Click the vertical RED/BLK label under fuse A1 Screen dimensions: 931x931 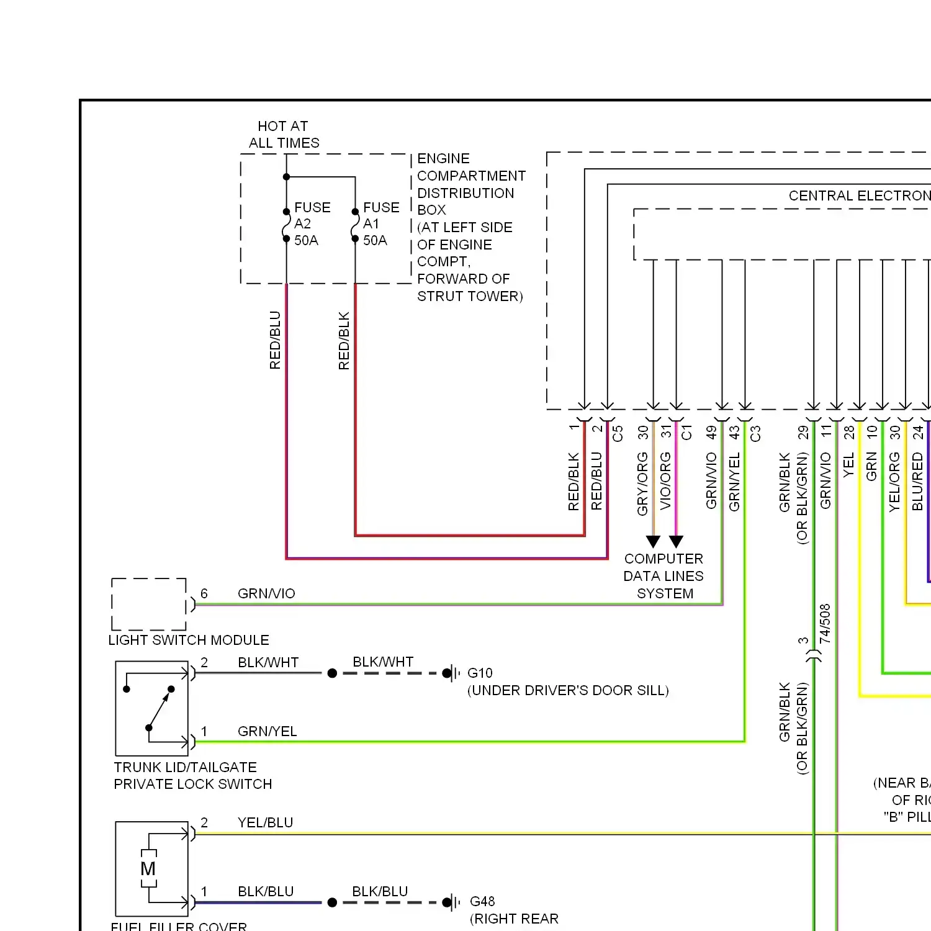click(x=344, y=341)
